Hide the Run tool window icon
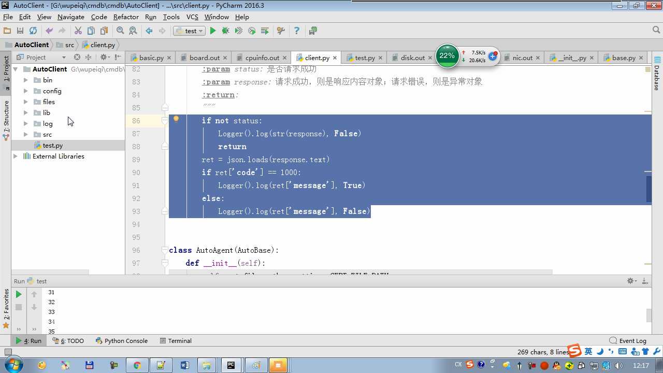Screen dimensions: 663x373 tap(645, 281)
